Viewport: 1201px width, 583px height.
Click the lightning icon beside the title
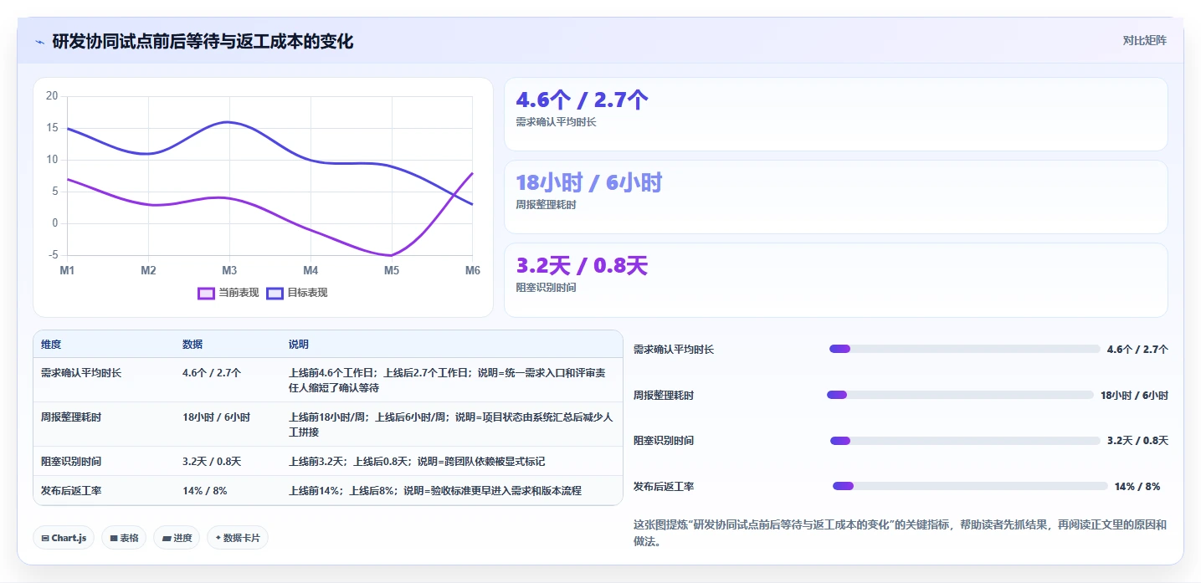pyautogui.click(x=39, y=42)
